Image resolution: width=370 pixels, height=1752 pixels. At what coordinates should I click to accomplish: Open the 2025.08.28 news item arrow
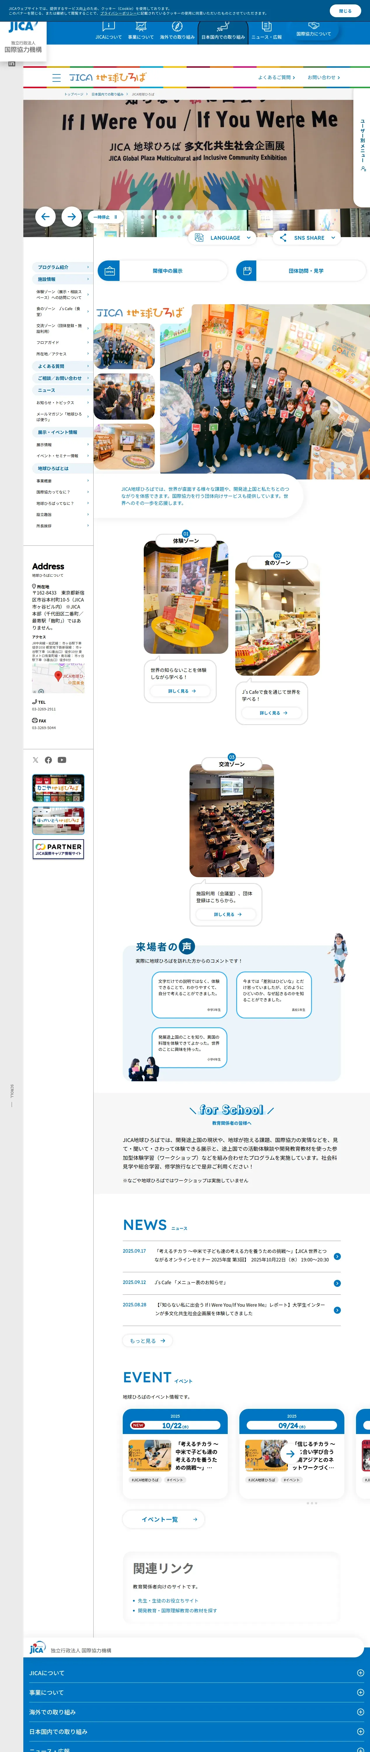pos(337,1310)
